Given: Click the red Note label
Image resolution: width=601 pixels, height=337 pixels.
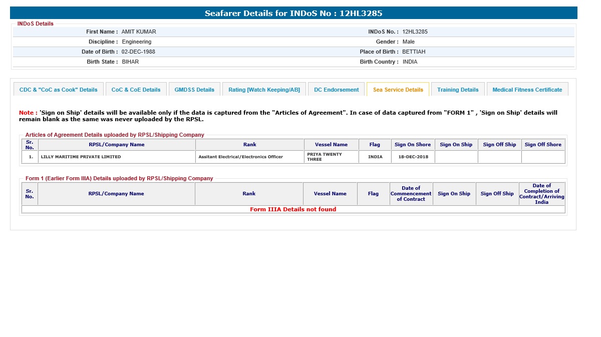Looking at the screenshot, I should coord(28,113).
